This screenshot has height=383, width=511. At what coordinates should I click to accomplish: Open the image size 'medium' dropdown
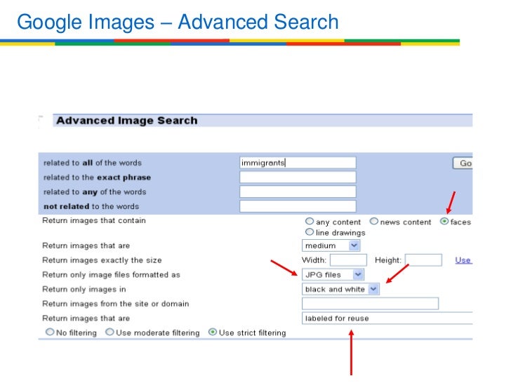(x=331, y=246)
